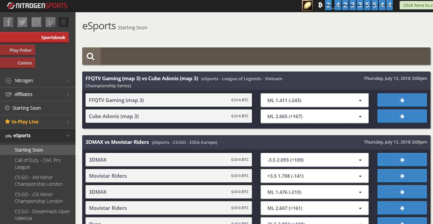
Task: Collapse the eSports sidebar chevron
Action: coord(68,136)
